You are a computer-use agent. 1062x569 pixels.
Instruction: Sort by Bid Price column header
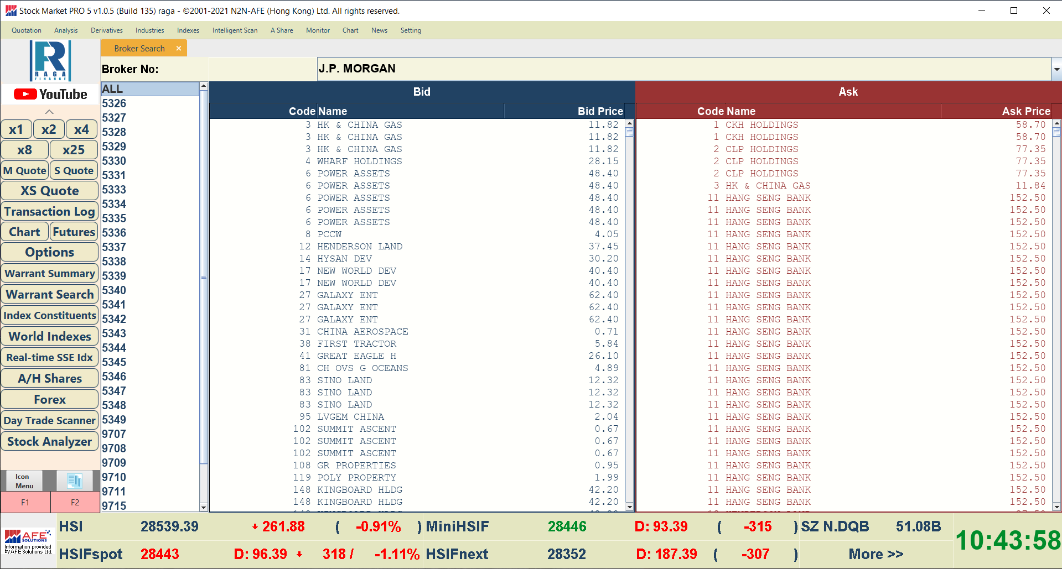(x=600, y=111)
